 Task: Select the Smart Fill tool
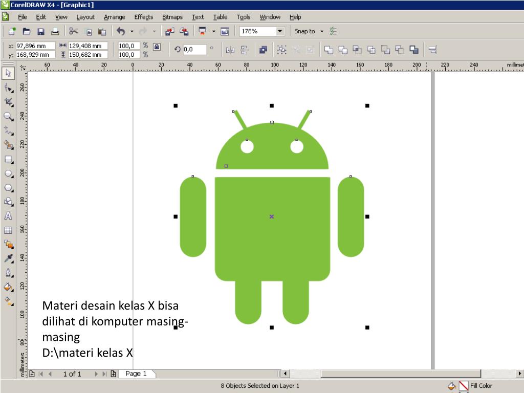click(x=8, y=145)
